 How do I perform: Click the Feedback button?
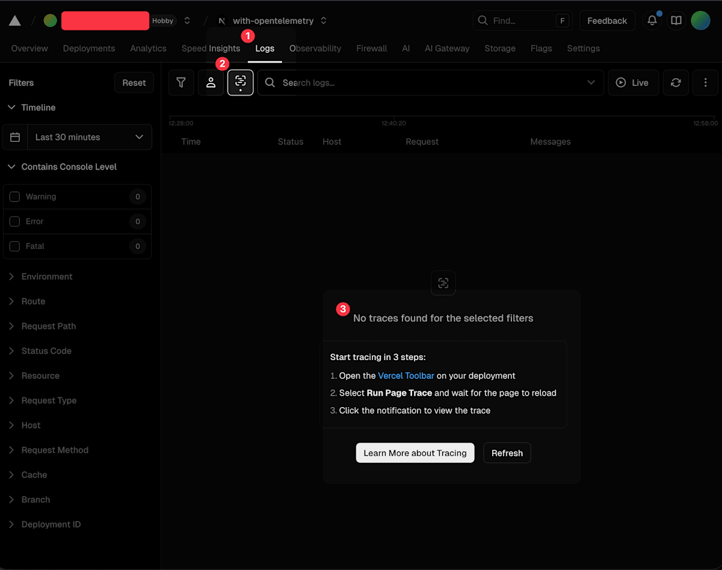coord(607,20)
